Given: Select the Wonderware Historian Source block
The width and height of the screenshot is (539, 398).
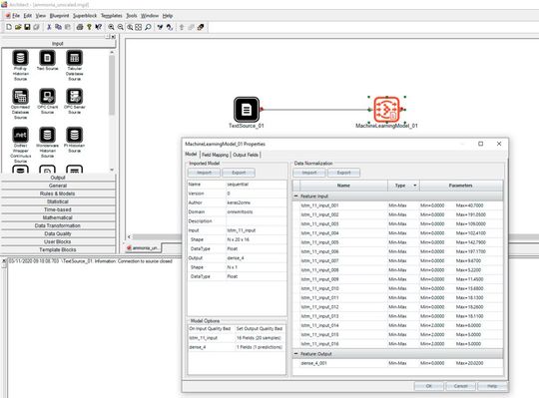Looking at the screenshot, I should 48,135.
